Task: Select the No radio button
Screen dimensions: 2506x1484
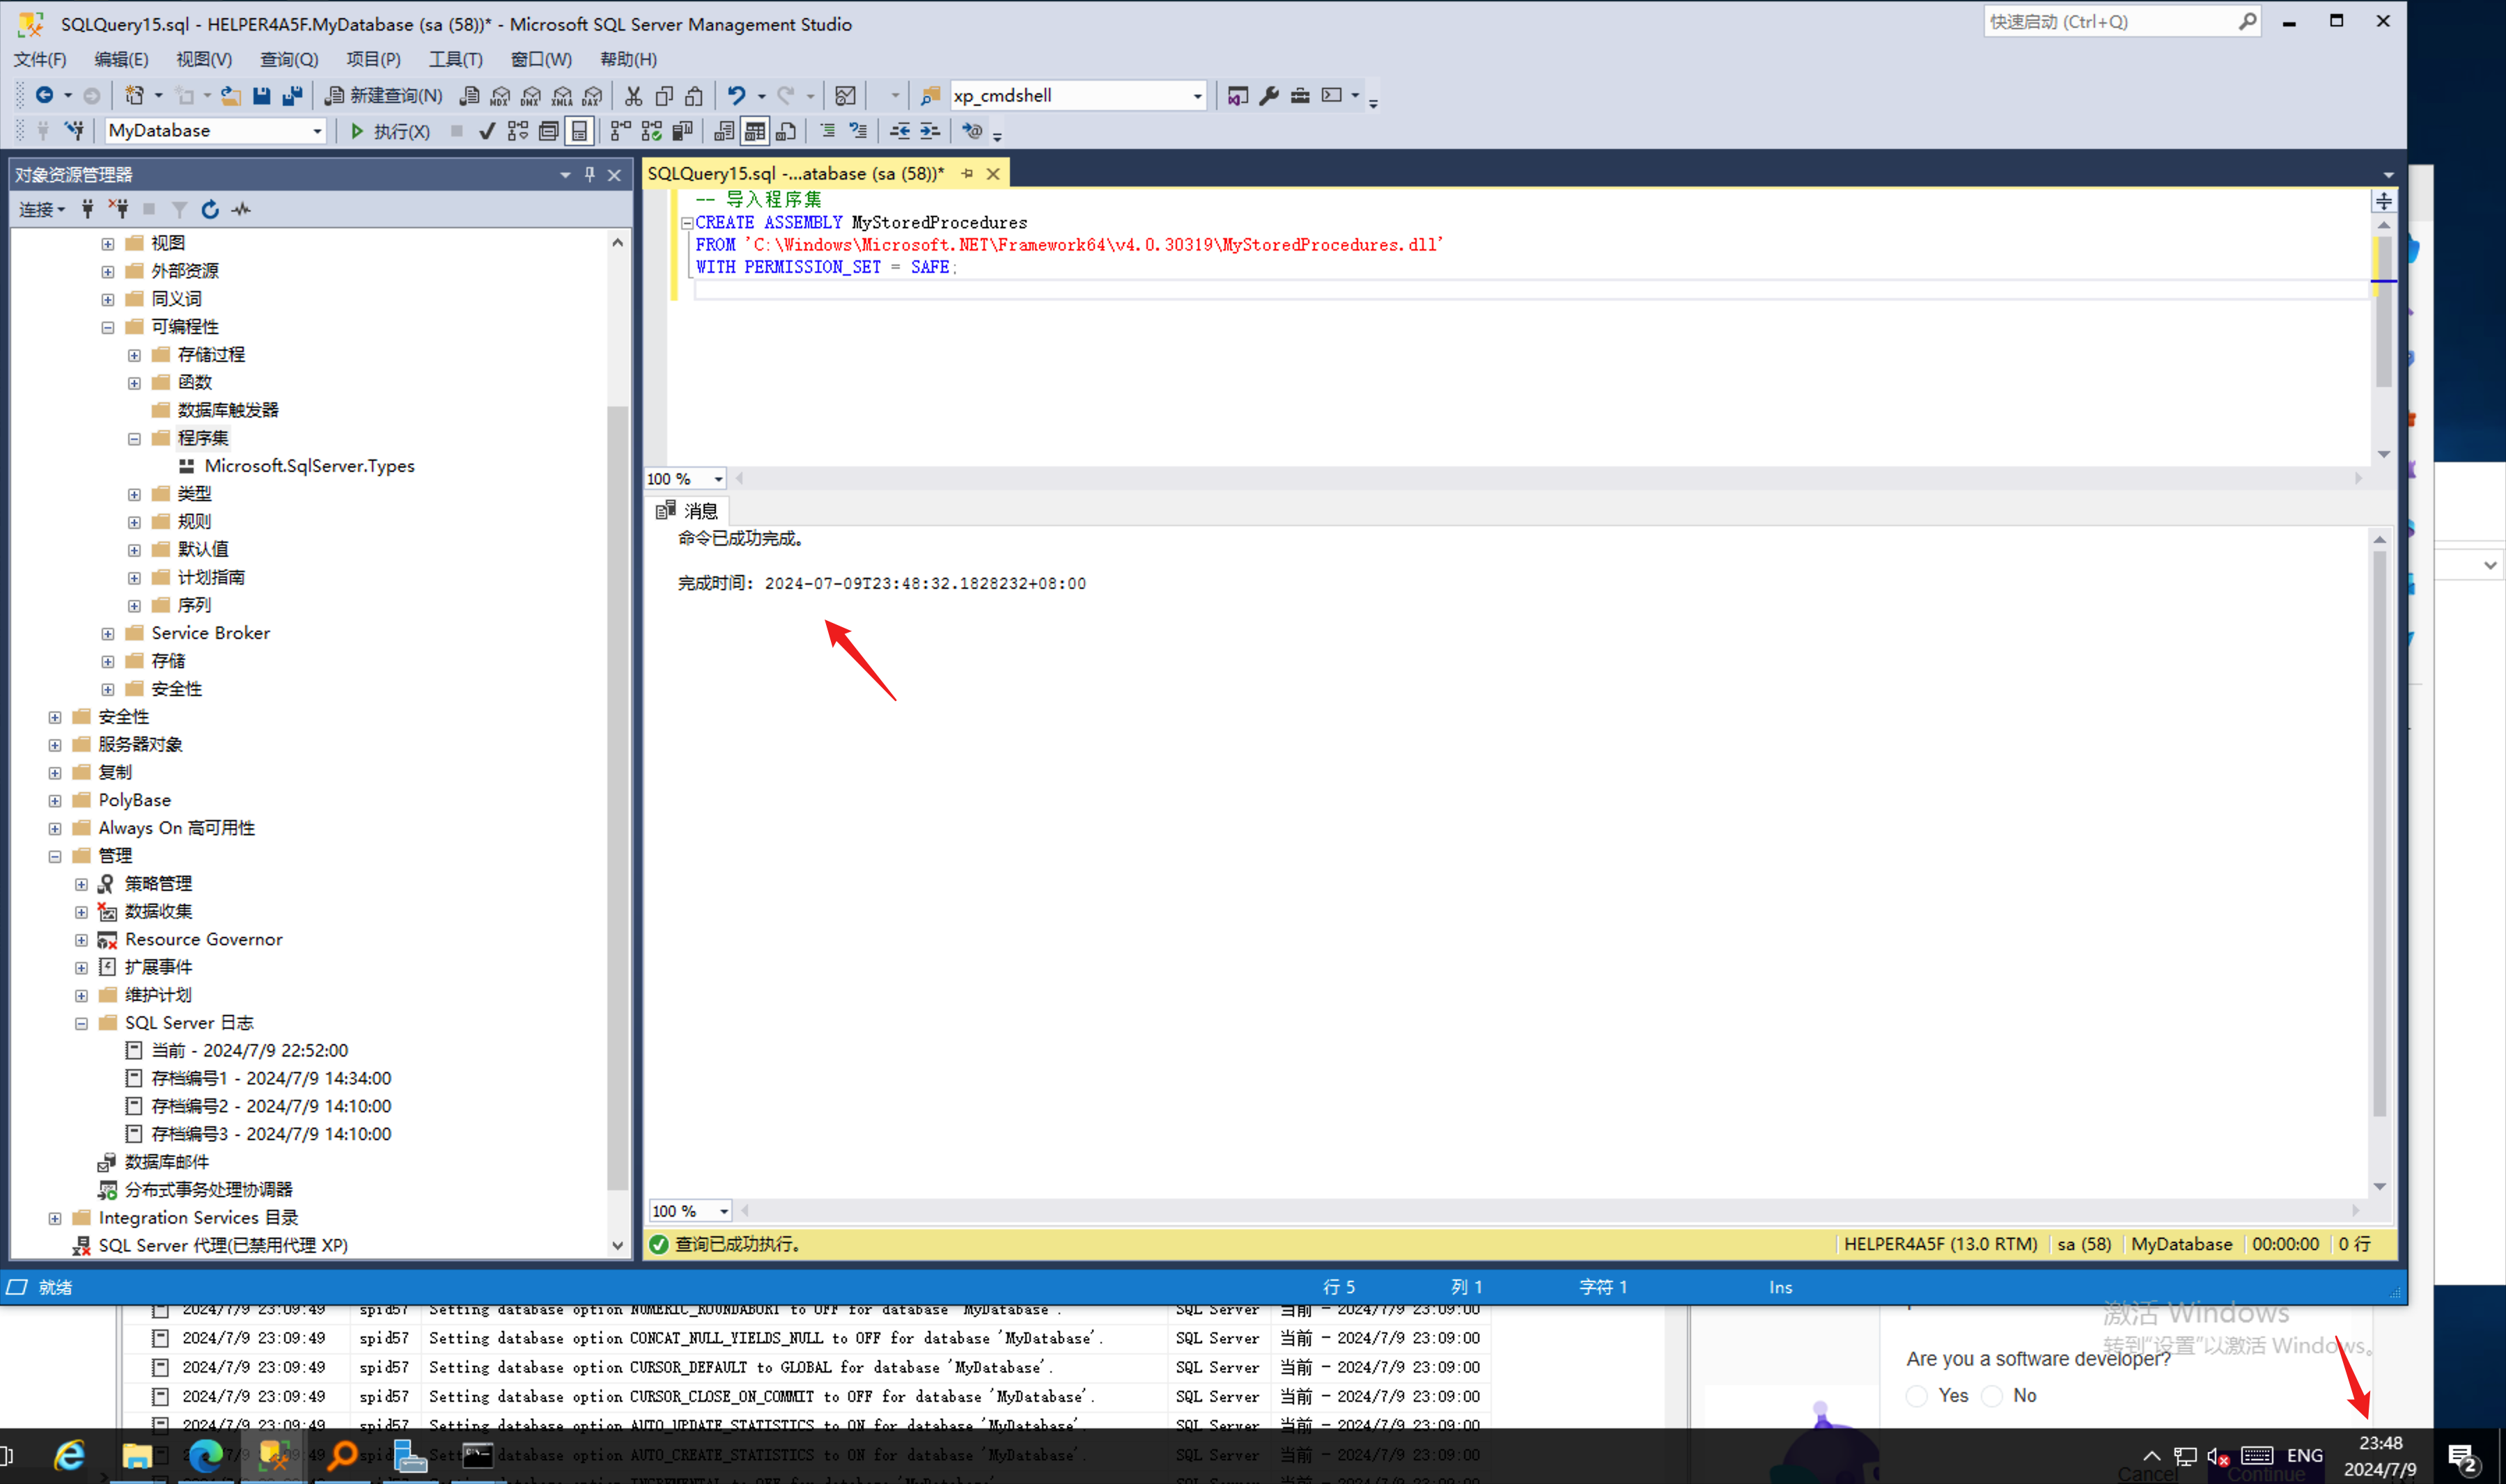Action: tap(1992, 1396)
